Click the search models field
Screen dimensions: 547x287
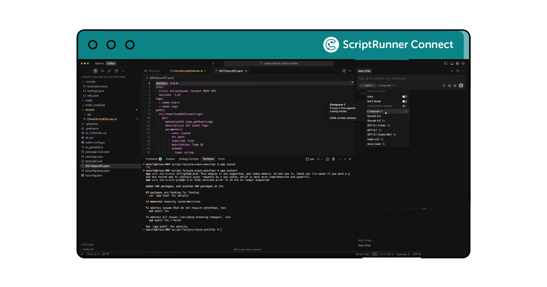(387, 91)
